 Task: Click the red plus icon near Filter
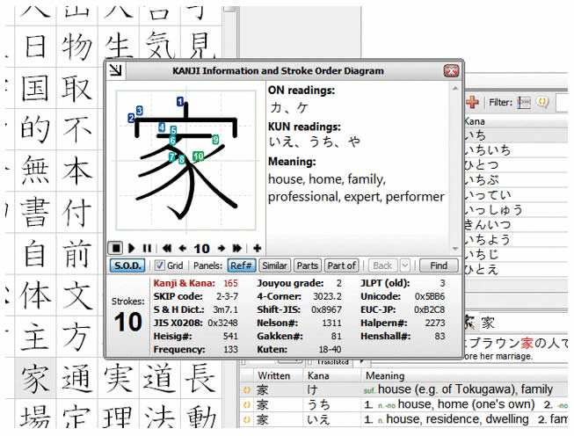click(472, 102)
